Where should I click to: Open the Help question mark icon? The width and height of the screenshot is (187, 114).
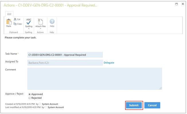[52, 21]
